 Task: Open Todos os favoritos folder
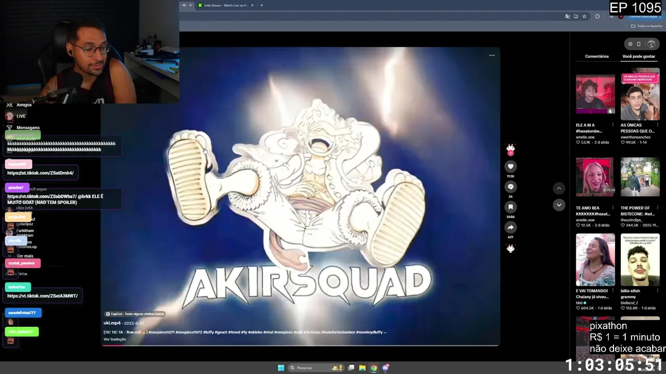tap(647, 26)
